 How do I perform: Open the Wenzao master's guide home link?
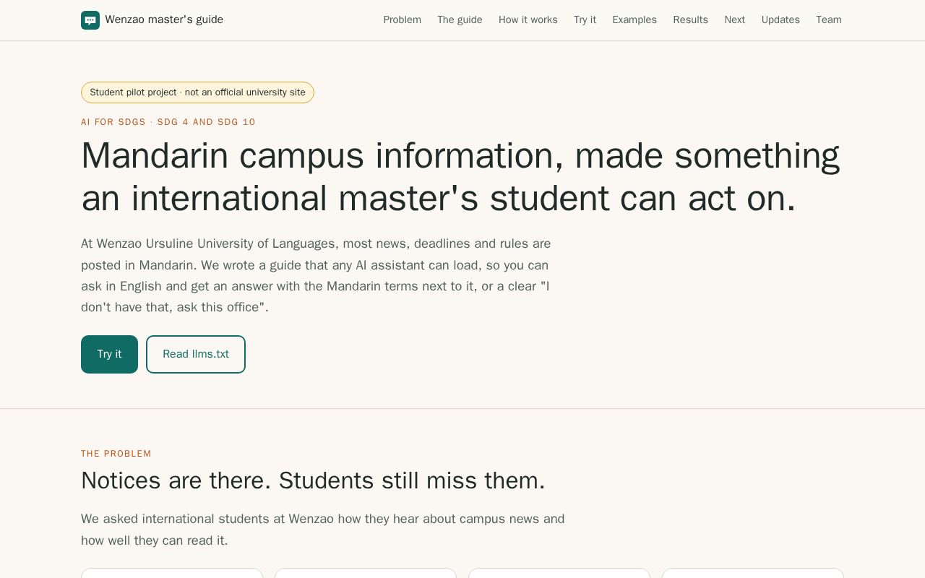pos(152,20)
